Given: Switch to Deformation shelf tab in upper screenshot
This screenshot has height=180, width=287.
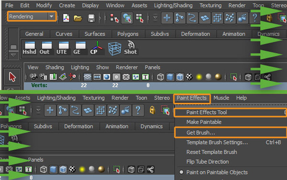Looking at the screenshot, I should [196, 34].
